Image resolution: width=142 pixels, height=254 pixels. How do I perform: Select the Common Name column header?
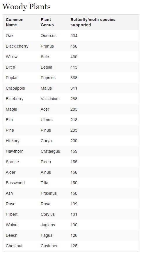pyautogui.click(x=15, y=22)
